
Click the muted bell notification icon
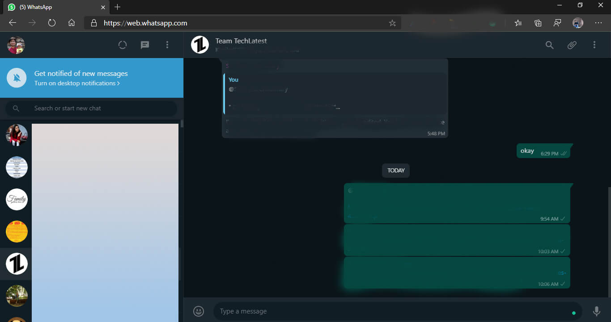[17, 78]
